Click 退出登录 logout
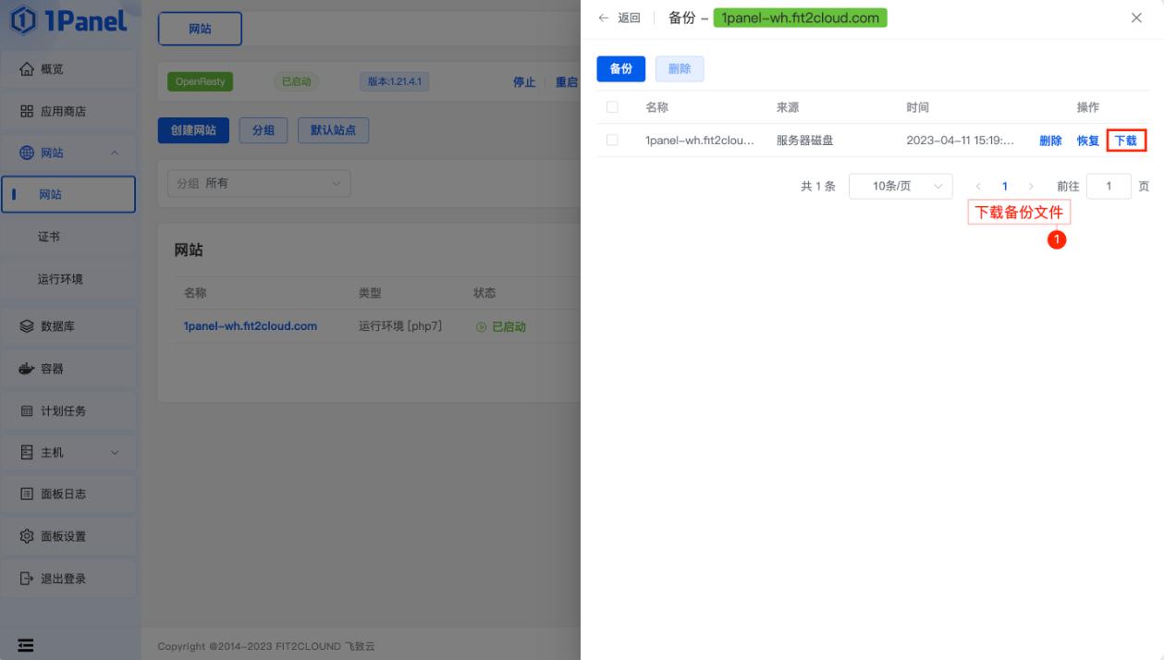 pos(69,579)
